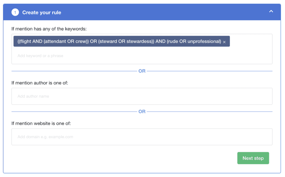Collapse the Create your rule section
This screenshot has height=177, width=285.
tap(271, 11)
